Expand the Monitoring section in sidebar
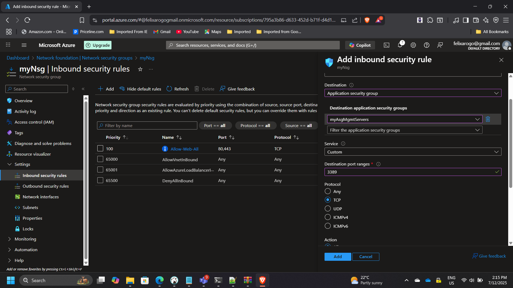The width and height of the screenshot is (513, 288). [25, 239]
